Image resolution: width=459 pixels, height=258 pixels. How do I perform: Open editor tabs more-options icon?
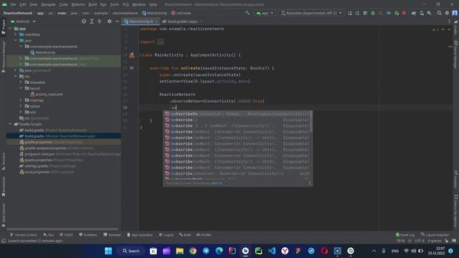(449, 21)
